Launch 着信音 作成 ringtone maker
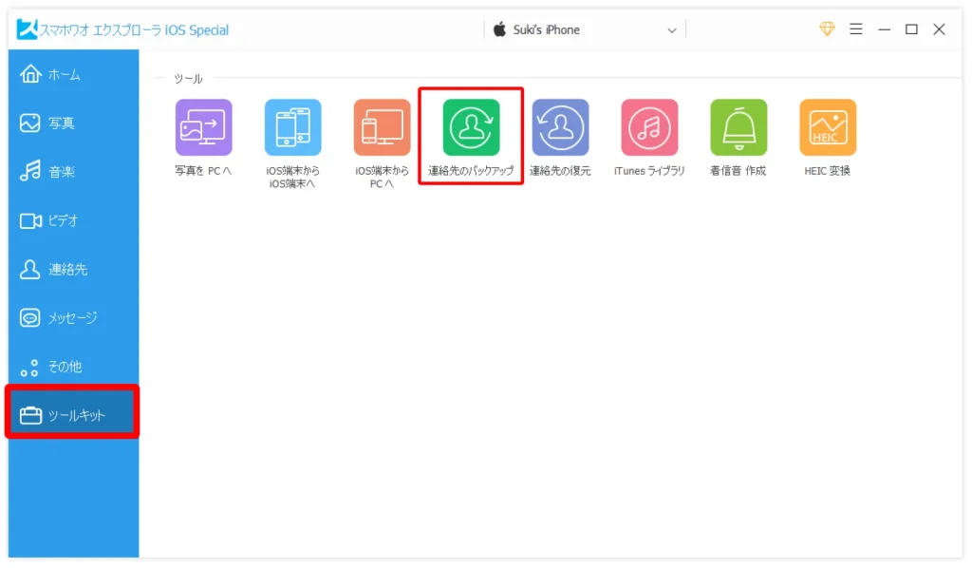 (x=738, y=128)
